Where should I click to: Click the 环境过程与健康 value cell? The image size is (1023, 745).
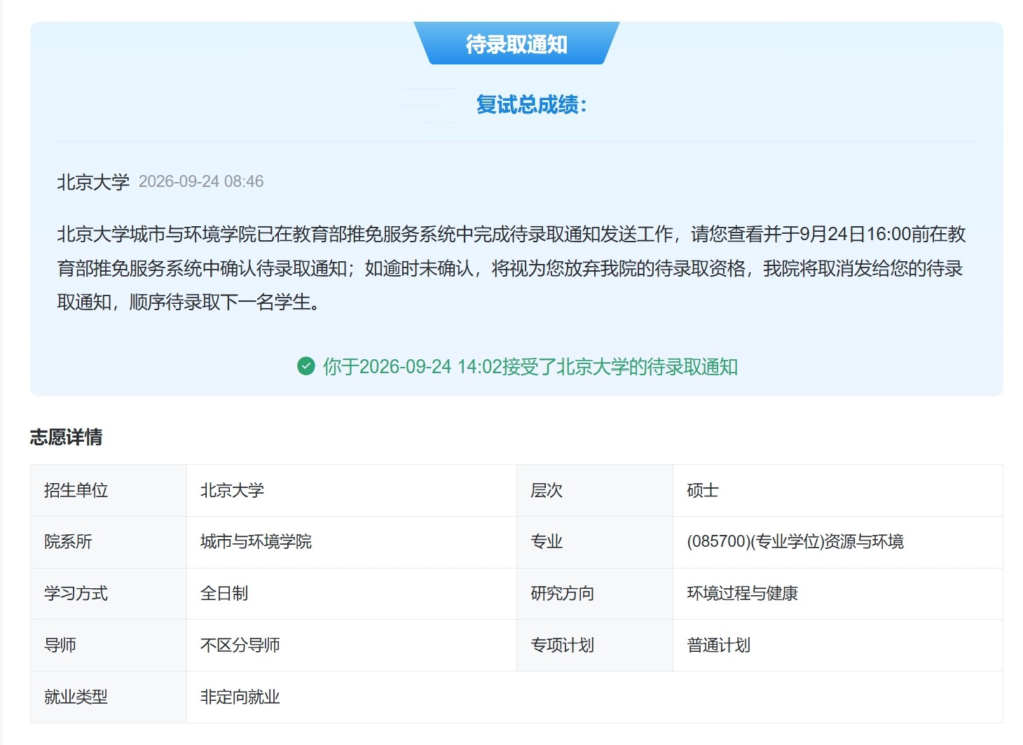pos(838,594)
